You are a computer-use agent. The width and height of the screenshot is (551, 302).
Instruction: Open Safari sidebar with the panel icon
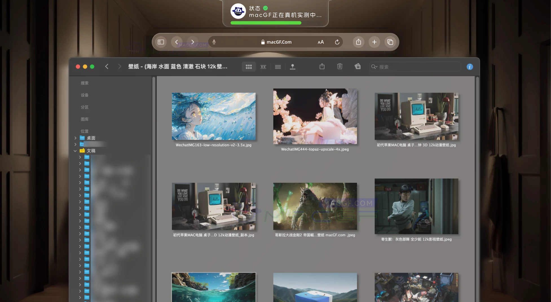click(161, 42)
